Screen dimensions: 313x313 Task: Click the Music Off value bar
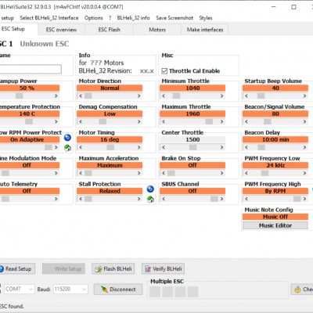(x=275, y=217)
